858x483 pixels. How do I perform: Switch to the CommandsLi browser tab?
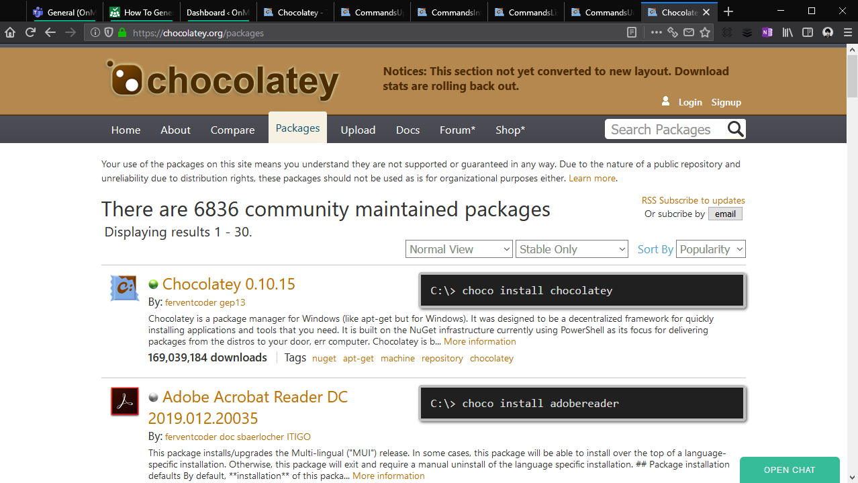[526, 12]
